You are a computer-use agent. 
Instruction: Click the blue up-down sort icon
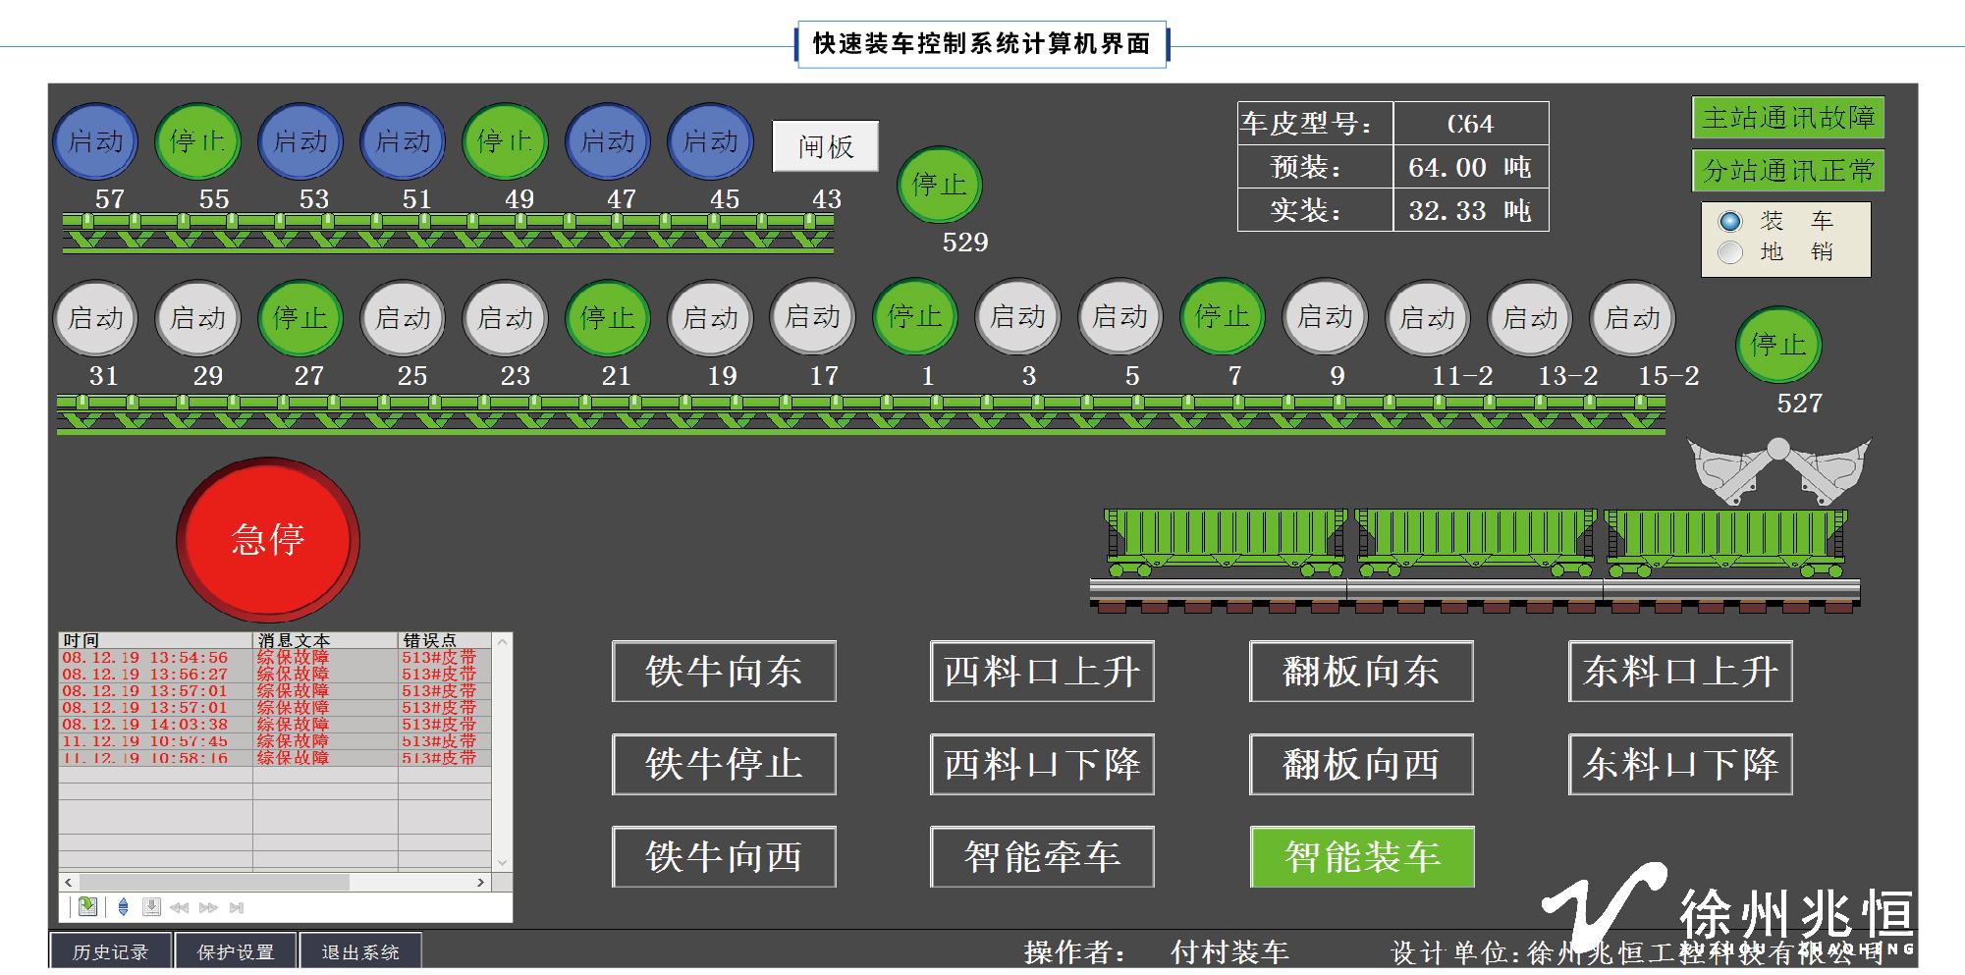(123, 907)
